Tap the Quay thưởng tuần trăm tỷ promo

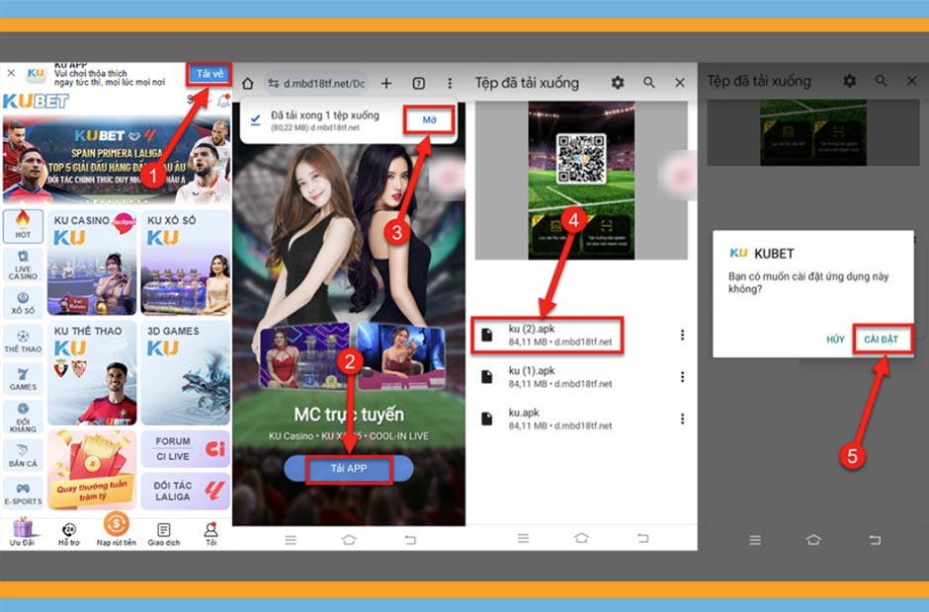92,471
